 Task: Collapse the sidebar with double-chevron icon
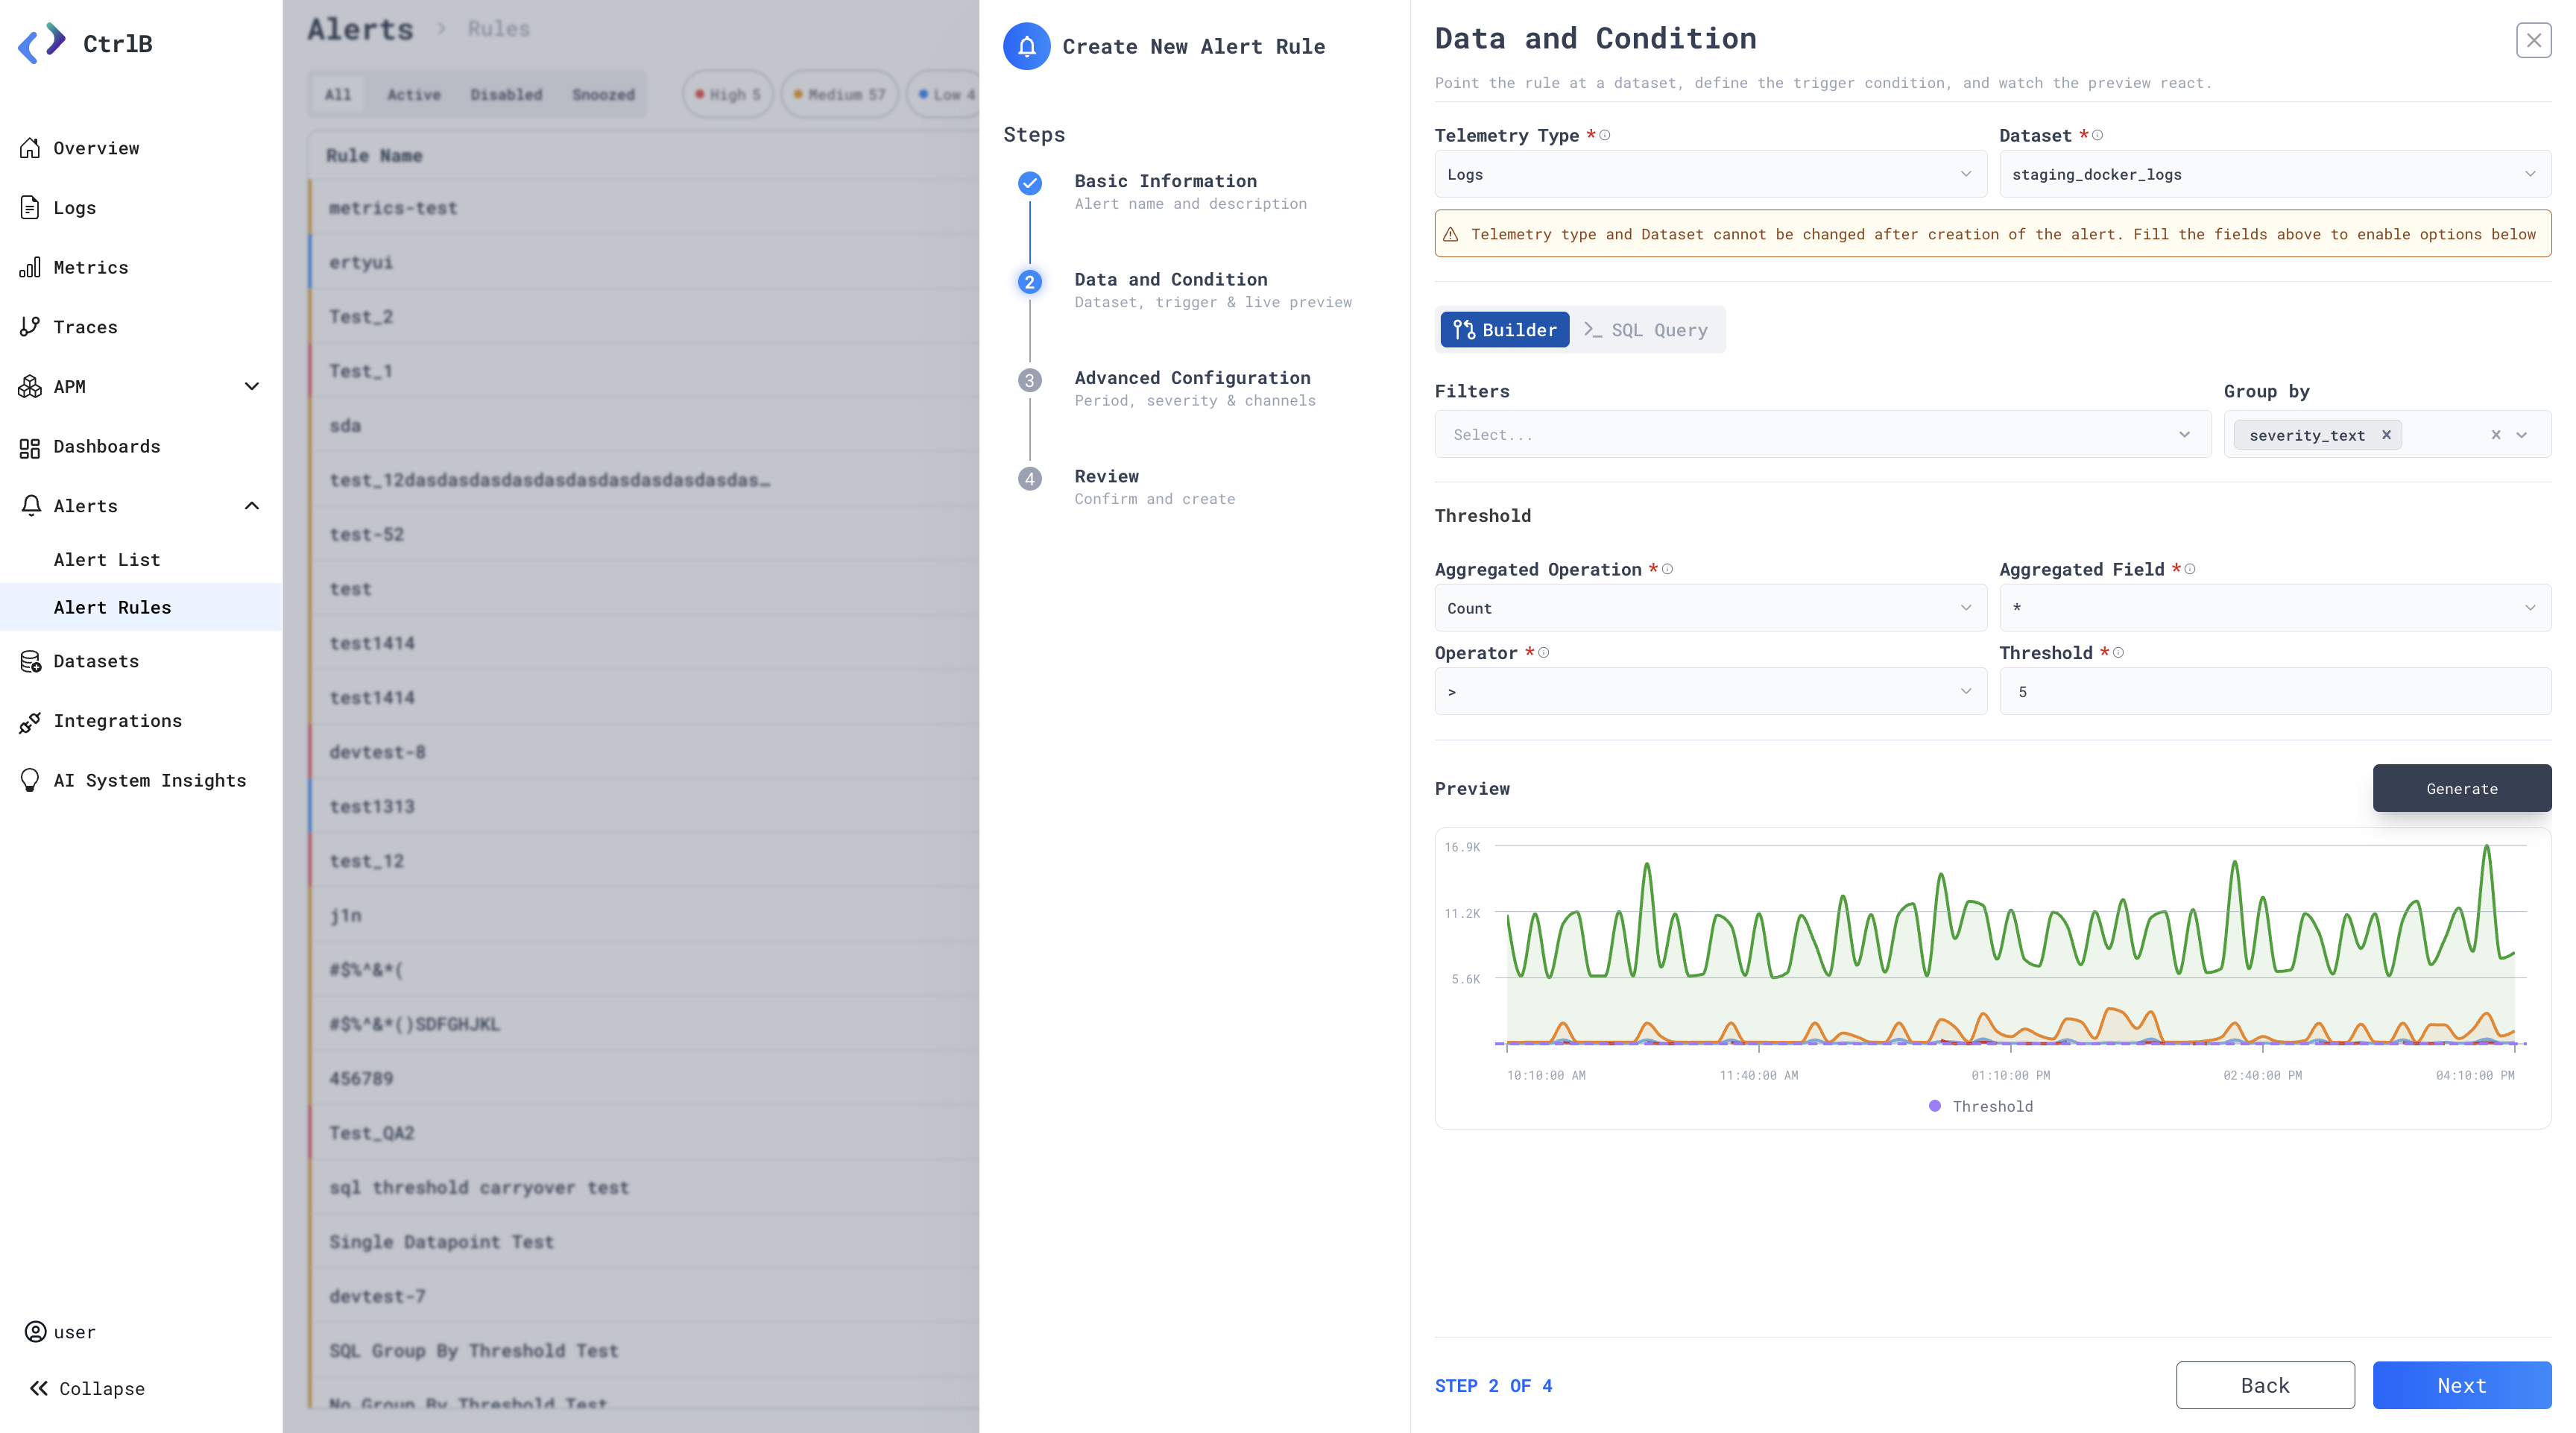coord(38,1388)
